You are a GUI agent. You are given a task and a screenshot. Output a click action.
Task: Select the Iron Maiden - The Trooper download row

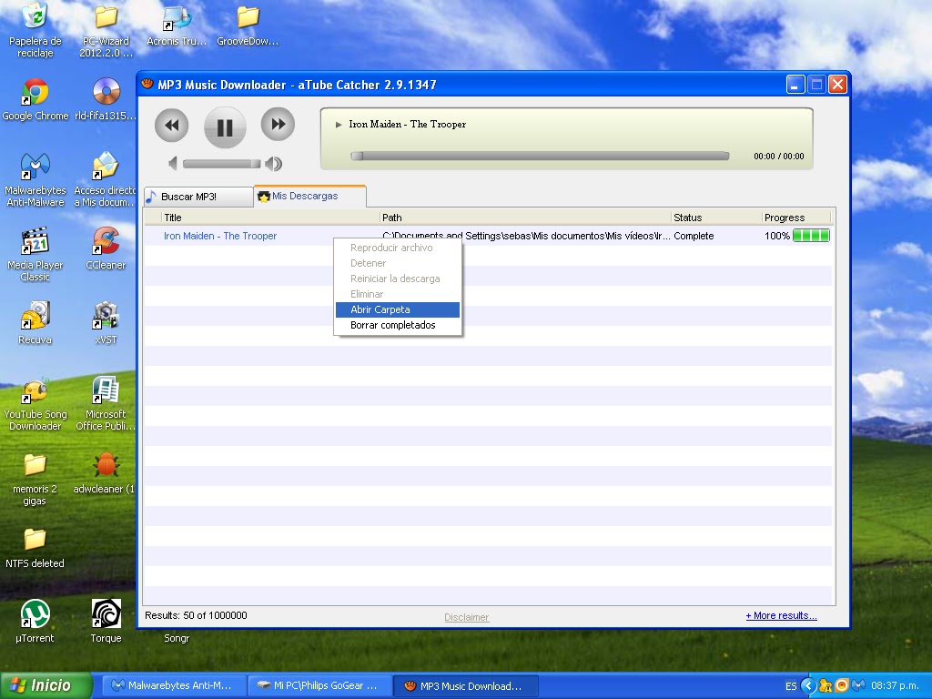click(488, 236)
